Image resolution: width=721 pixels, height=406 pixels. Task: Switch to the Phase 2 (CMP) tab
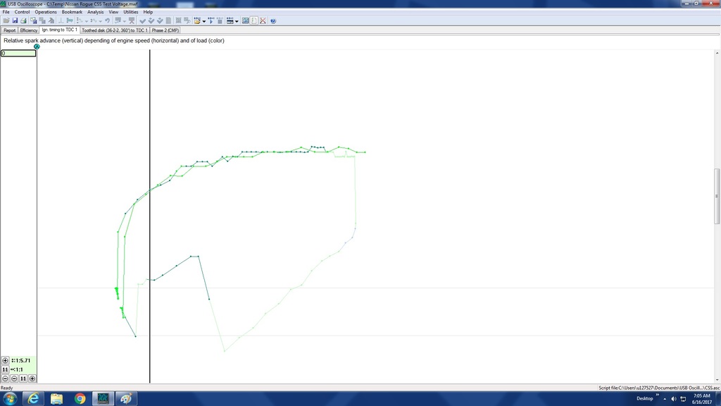[x=164, y=30]
